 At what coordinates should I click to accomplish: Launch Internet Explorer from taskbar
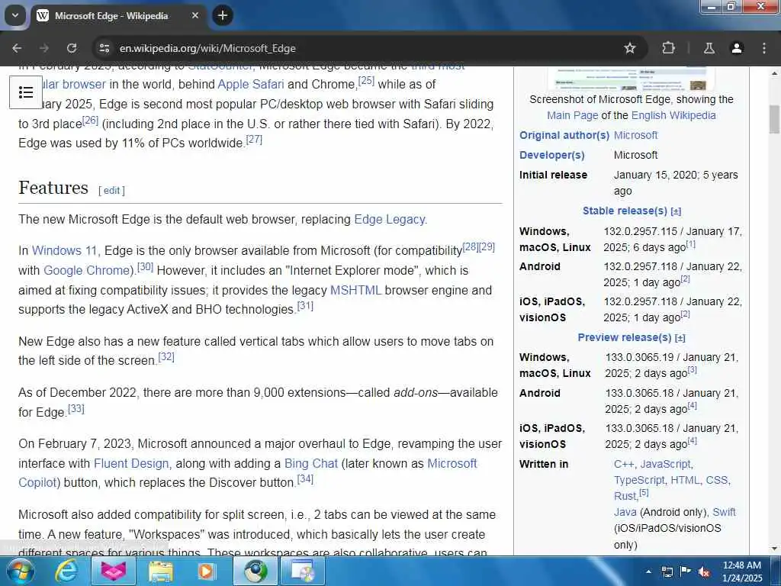pos(66,571)
